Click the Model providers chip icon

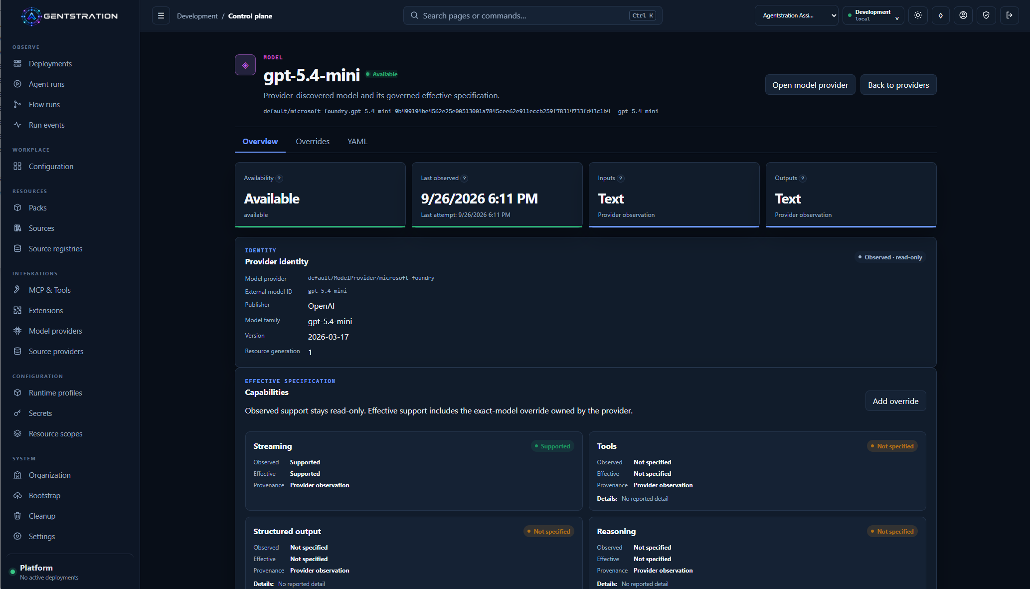[x=17, y=331]
